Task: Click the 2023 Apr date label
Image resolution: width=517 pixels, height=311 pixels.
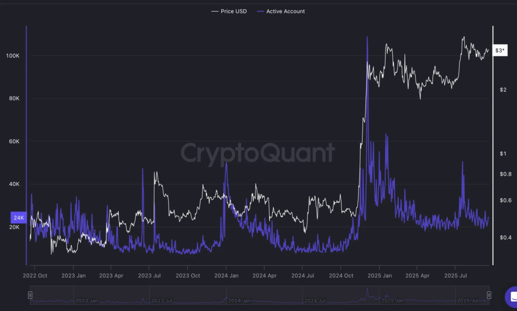Action: [x=111, y=276]
